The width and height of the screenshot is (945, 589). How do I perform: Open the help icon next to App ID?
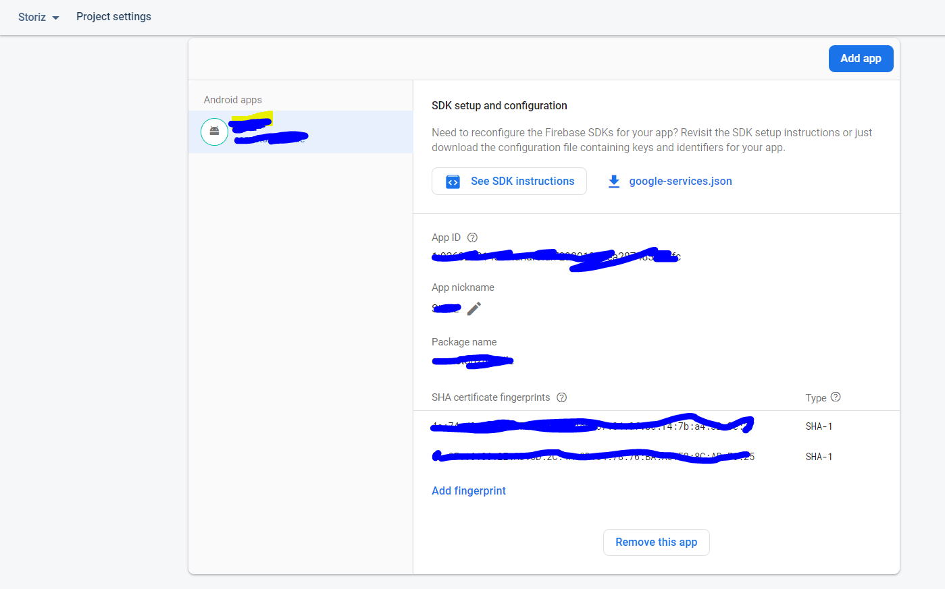[472, 237]
